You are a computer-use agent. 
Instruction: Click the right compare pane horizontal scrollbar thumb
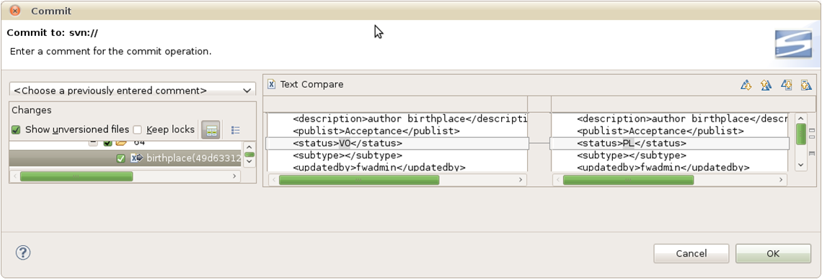(628, 180)
